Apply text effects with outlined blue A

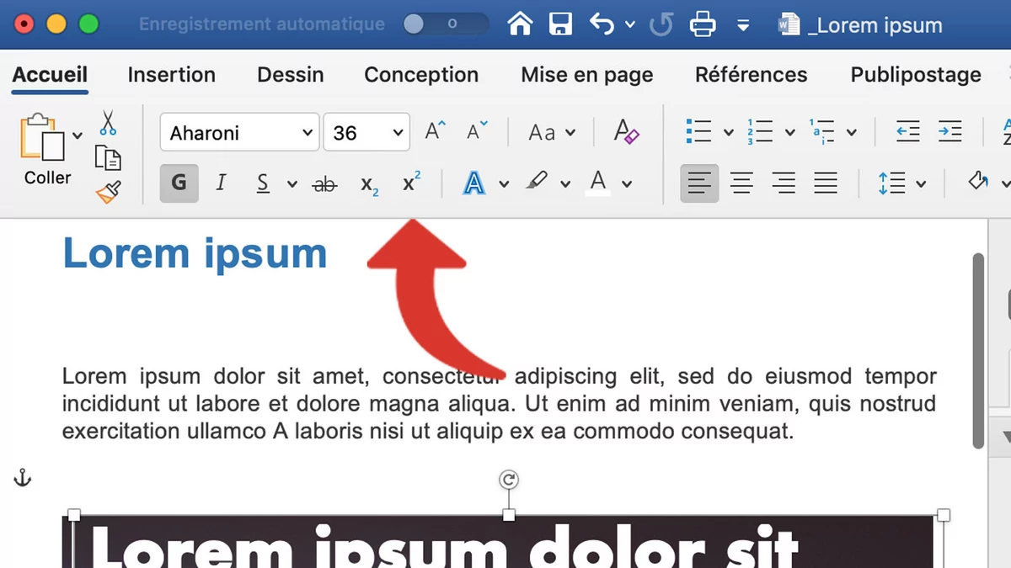coord(474,183)
